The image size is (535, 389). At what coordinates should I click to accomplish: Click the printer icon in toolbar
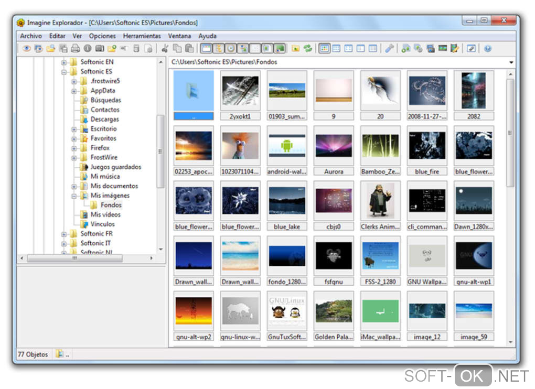pyautogui.click(x=75, y=49)
